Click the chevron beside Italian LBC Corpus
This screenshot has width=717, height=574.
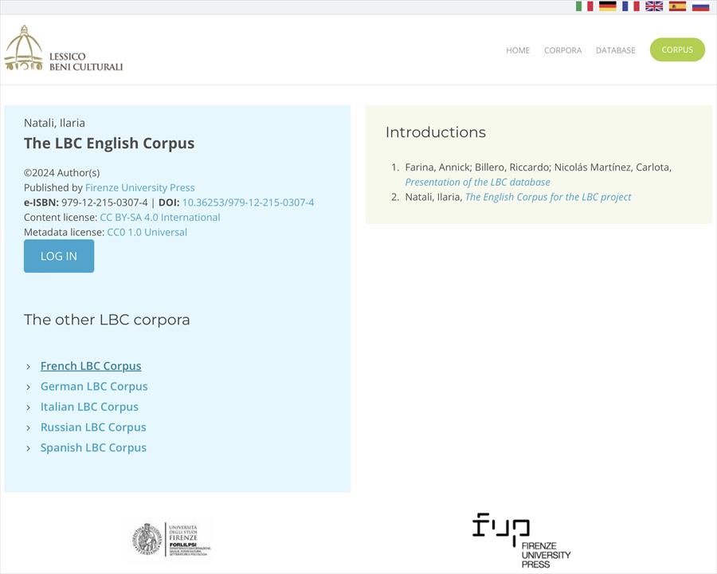(x=29, y=407)
